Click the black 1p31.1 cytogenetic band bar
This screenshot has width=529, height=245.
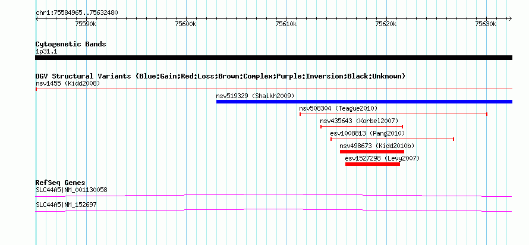pyautogui.click(x=273, y=58)
